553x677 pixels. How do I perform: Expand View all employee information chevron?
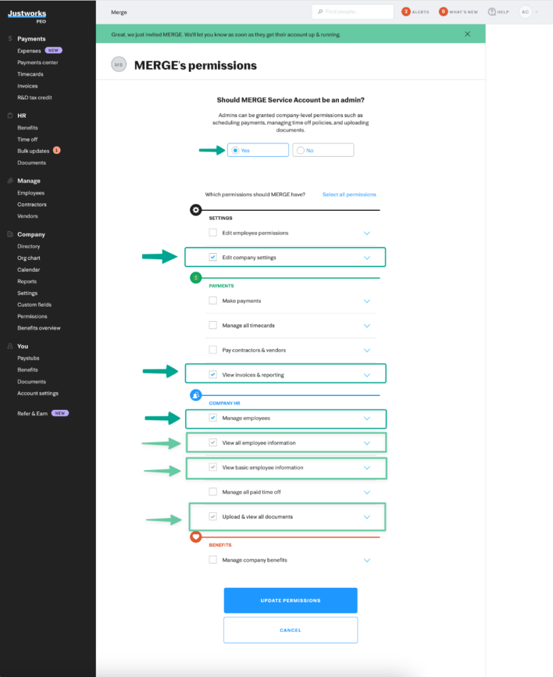367,443
